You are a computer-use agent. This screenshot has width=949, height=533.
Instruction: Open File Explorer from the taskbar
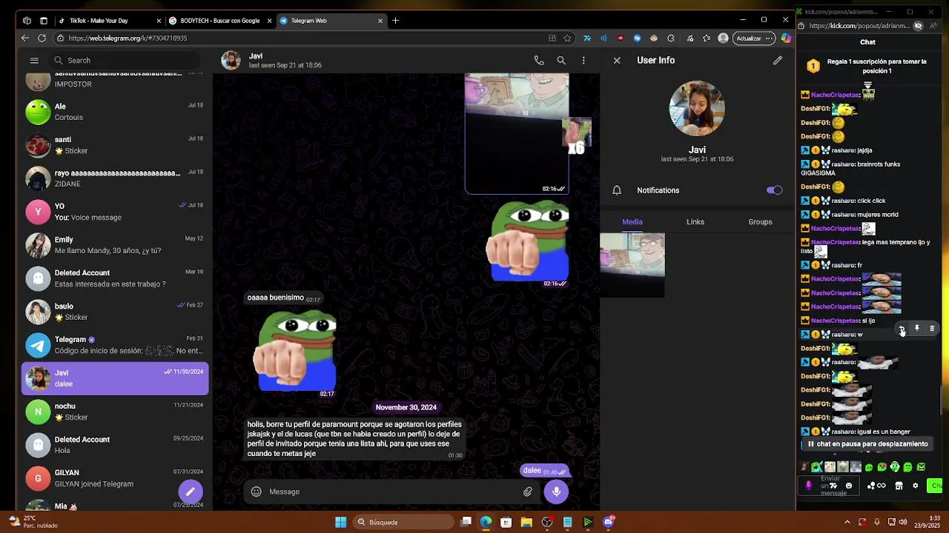click(x=526, y=522)
